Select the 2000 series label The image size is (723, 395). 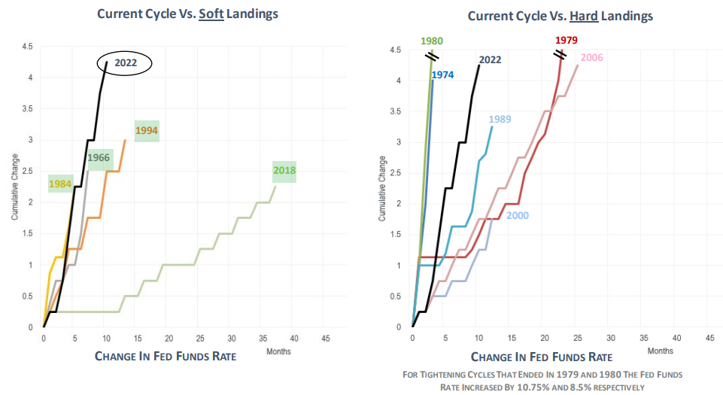pos(518,215)
